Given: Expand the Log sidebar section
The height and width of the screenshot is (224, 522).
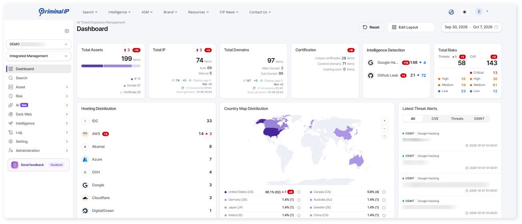Looking at the screenshot, I should point(67,132).
